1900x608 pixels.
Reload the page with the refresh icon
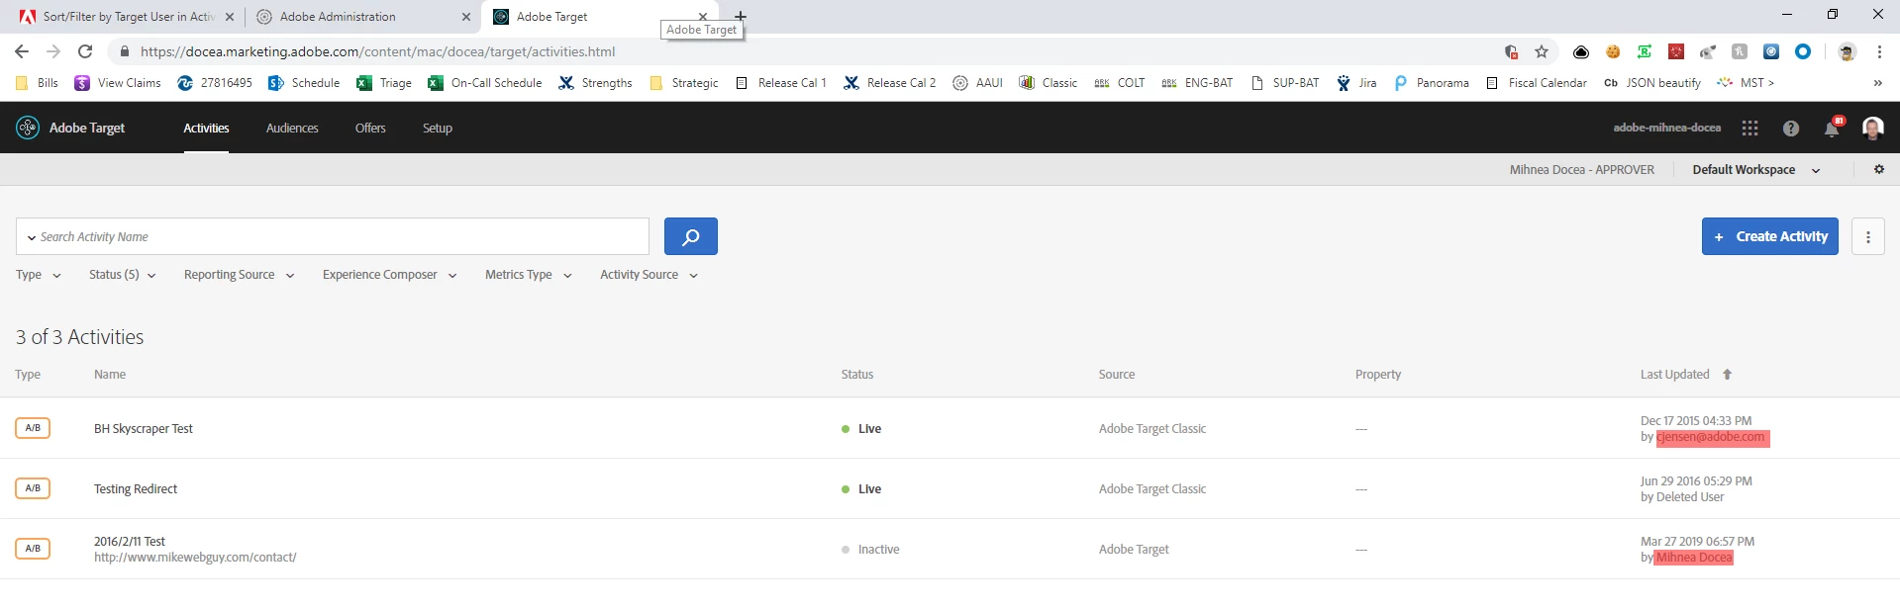coord(85,51)
